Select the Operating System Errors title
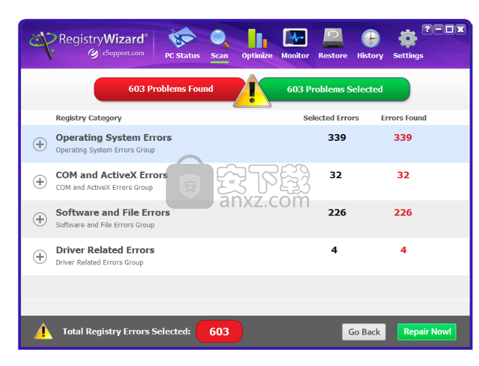 click(x=113, y=138)
